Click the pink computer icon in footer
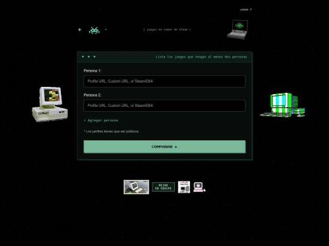Viewport: 329px width, 246px height. click(199, 187)
